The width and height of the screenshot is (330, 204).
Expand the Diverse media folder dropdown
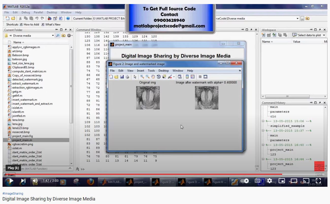[53, 35]
